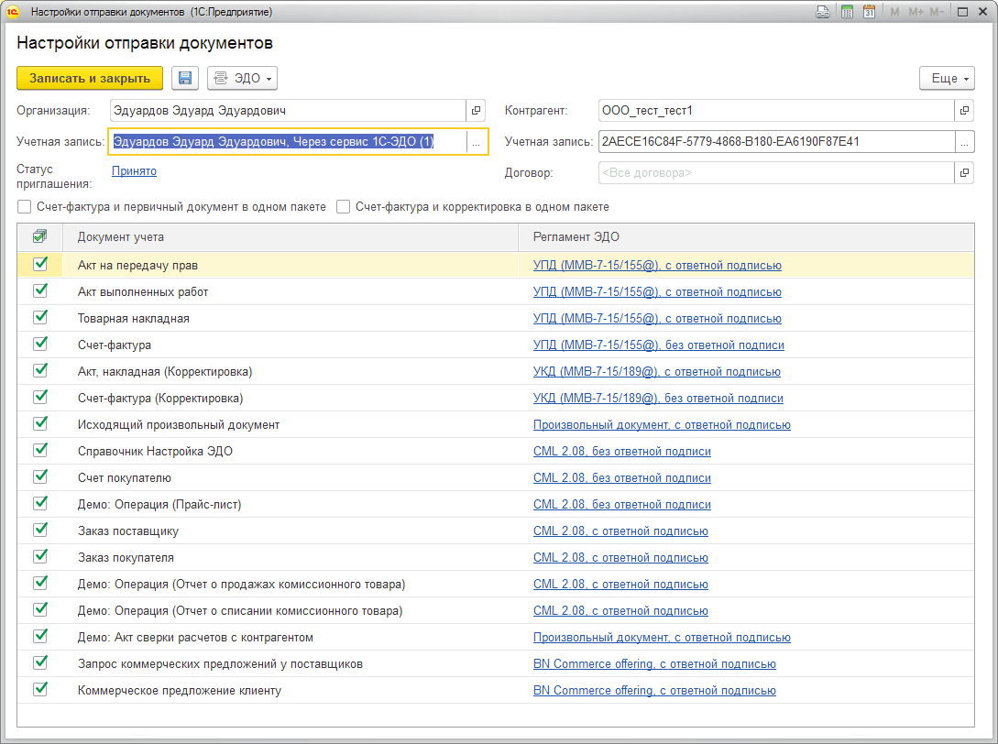Click the Договор field's open-form icon
The image size is (998, 744).
tap(964, 173)
